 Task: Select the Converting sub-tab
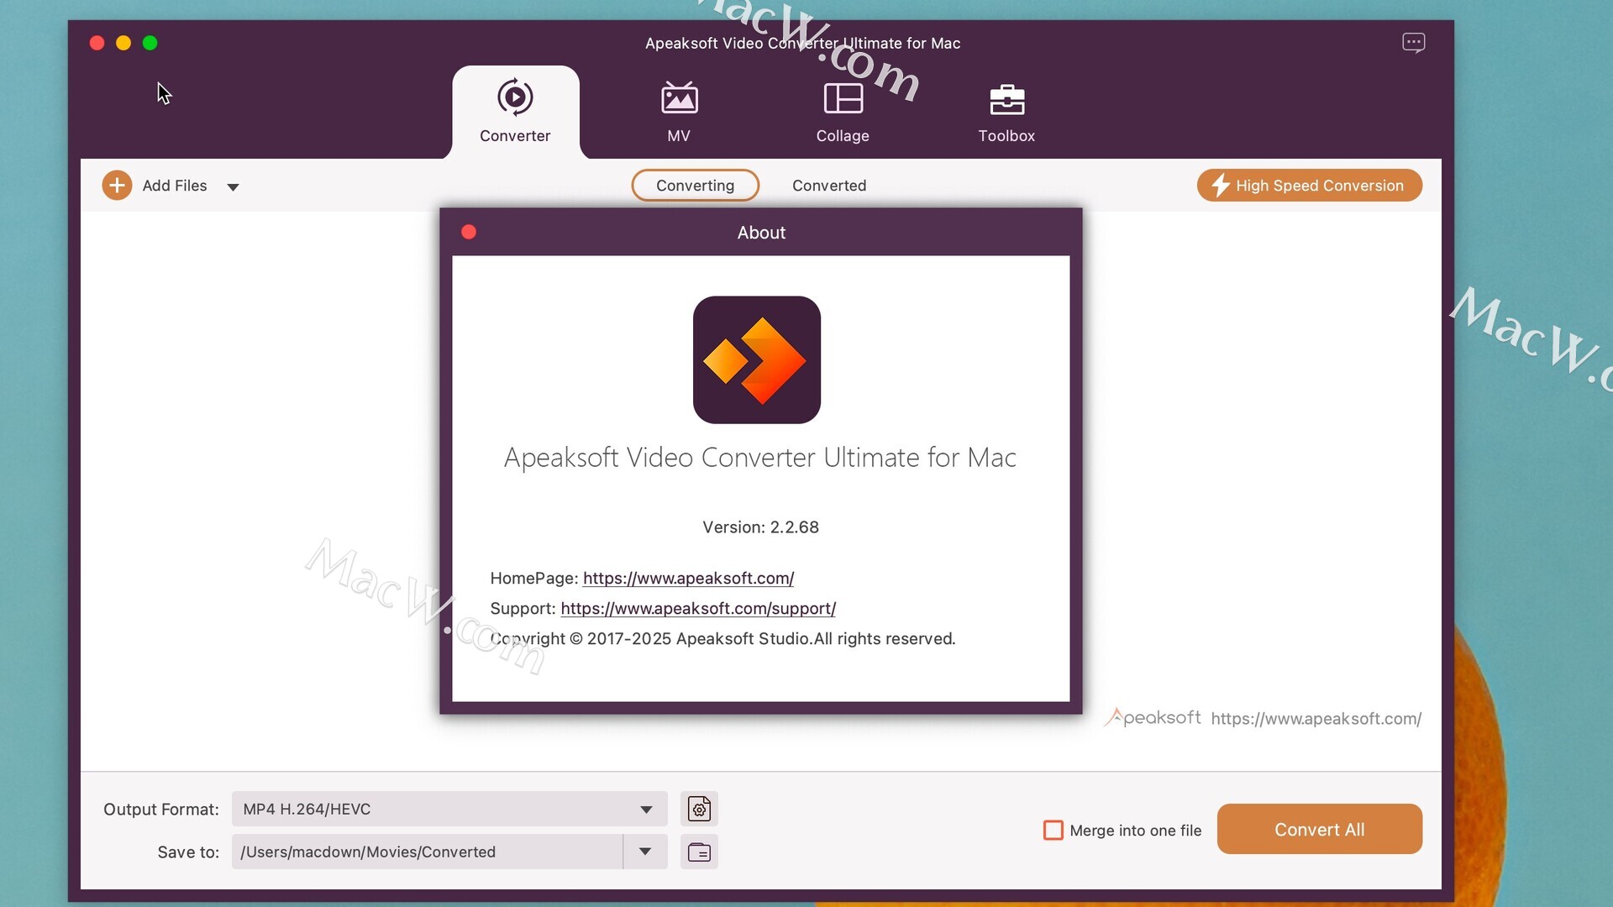[695, 186]
